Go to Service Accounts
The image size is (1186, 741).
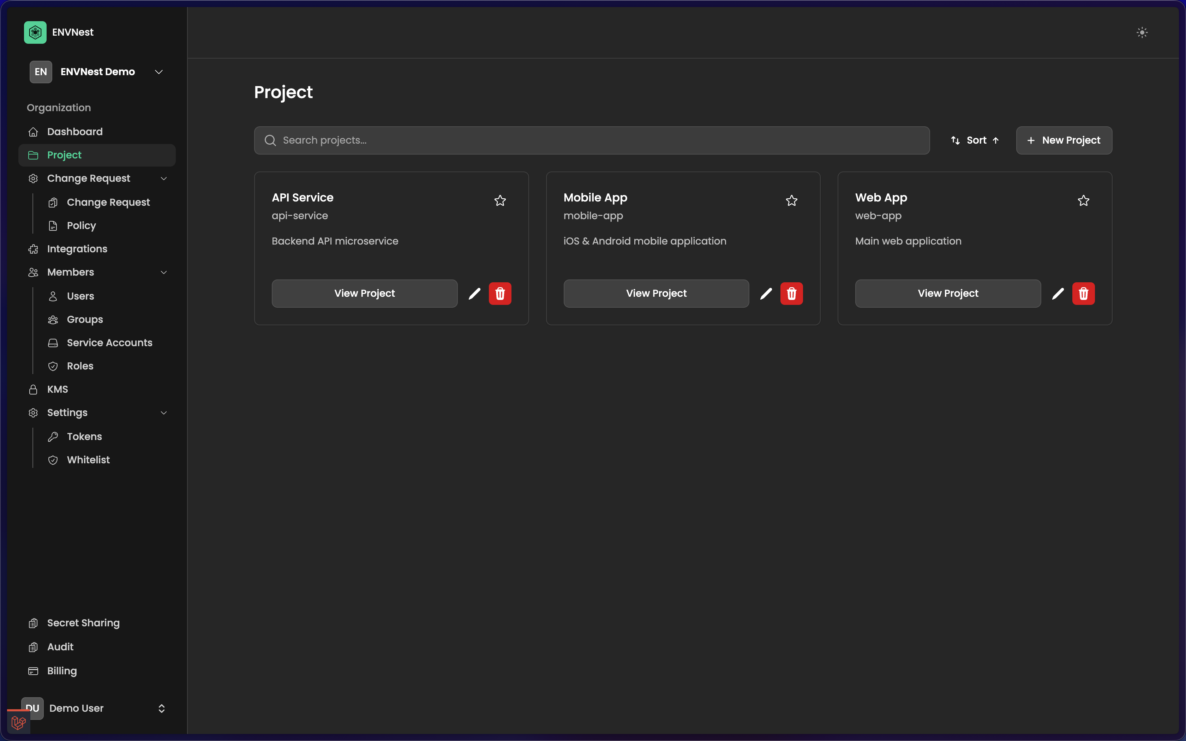(x=109, y=343)
